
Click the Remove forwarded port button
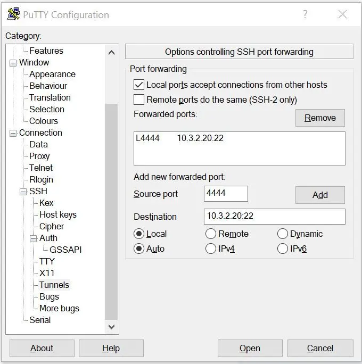tap(320, 118)
